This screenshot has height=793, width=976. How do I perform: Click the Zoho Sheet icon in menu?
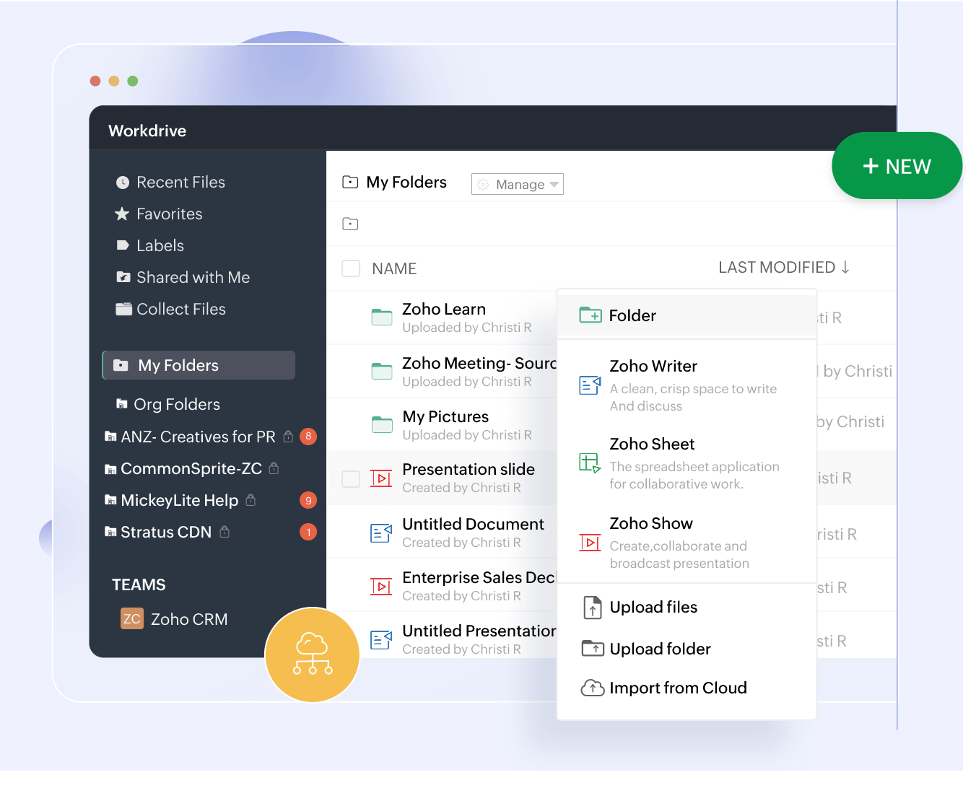tap(590, 463)
